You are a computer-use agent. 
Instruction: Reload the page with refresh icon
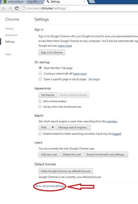(17, 8)
